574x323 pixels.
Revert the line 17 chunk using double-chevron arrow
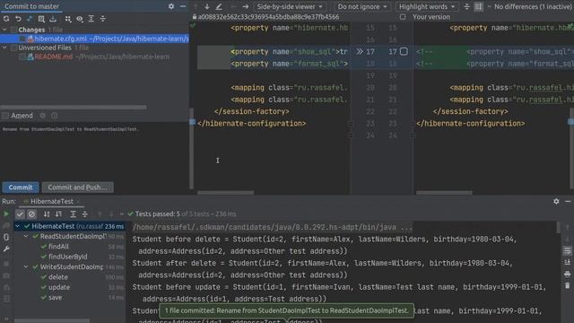point(360,52)
